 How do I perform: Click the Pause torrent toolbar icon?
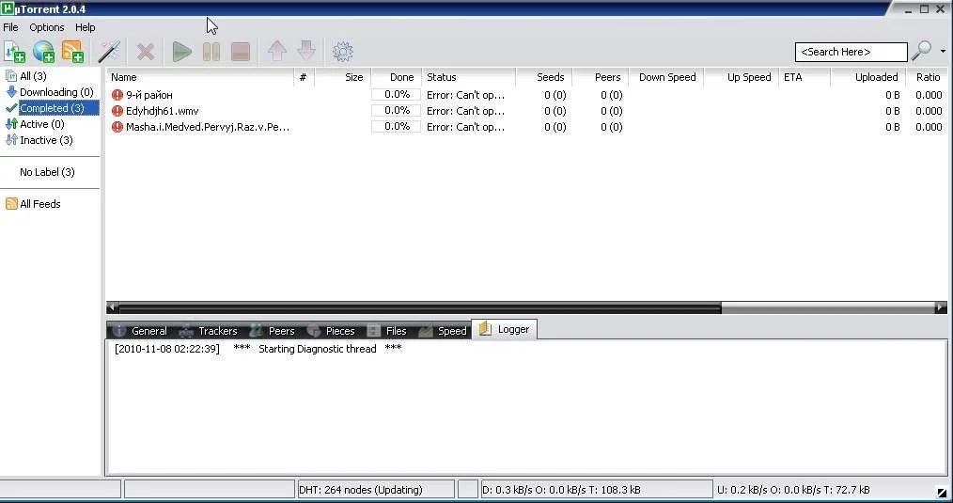pyautogui.click(x=211, y=52)
